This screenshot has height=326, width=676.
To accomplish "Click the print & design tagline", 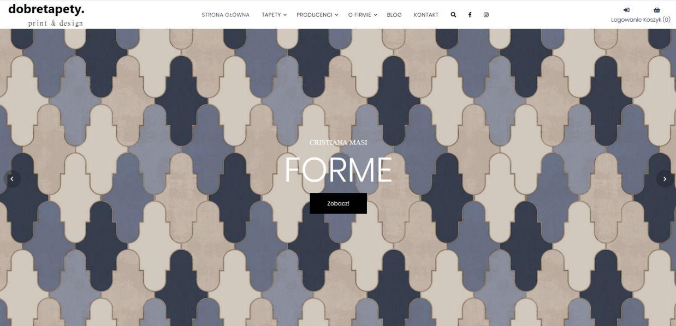I will (x=56, y=23).
